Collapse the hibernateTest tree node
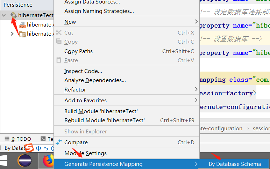Image resolution: width=270 pixels, height=169 pixels. [4, 15]
